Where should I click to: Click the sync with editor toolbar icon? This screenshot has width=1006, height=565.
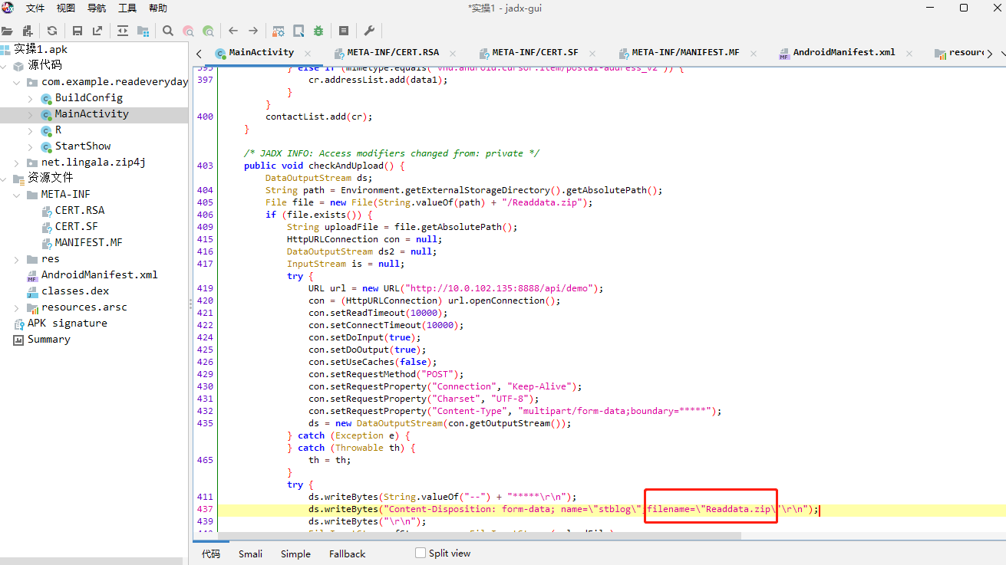click(123, 31)
